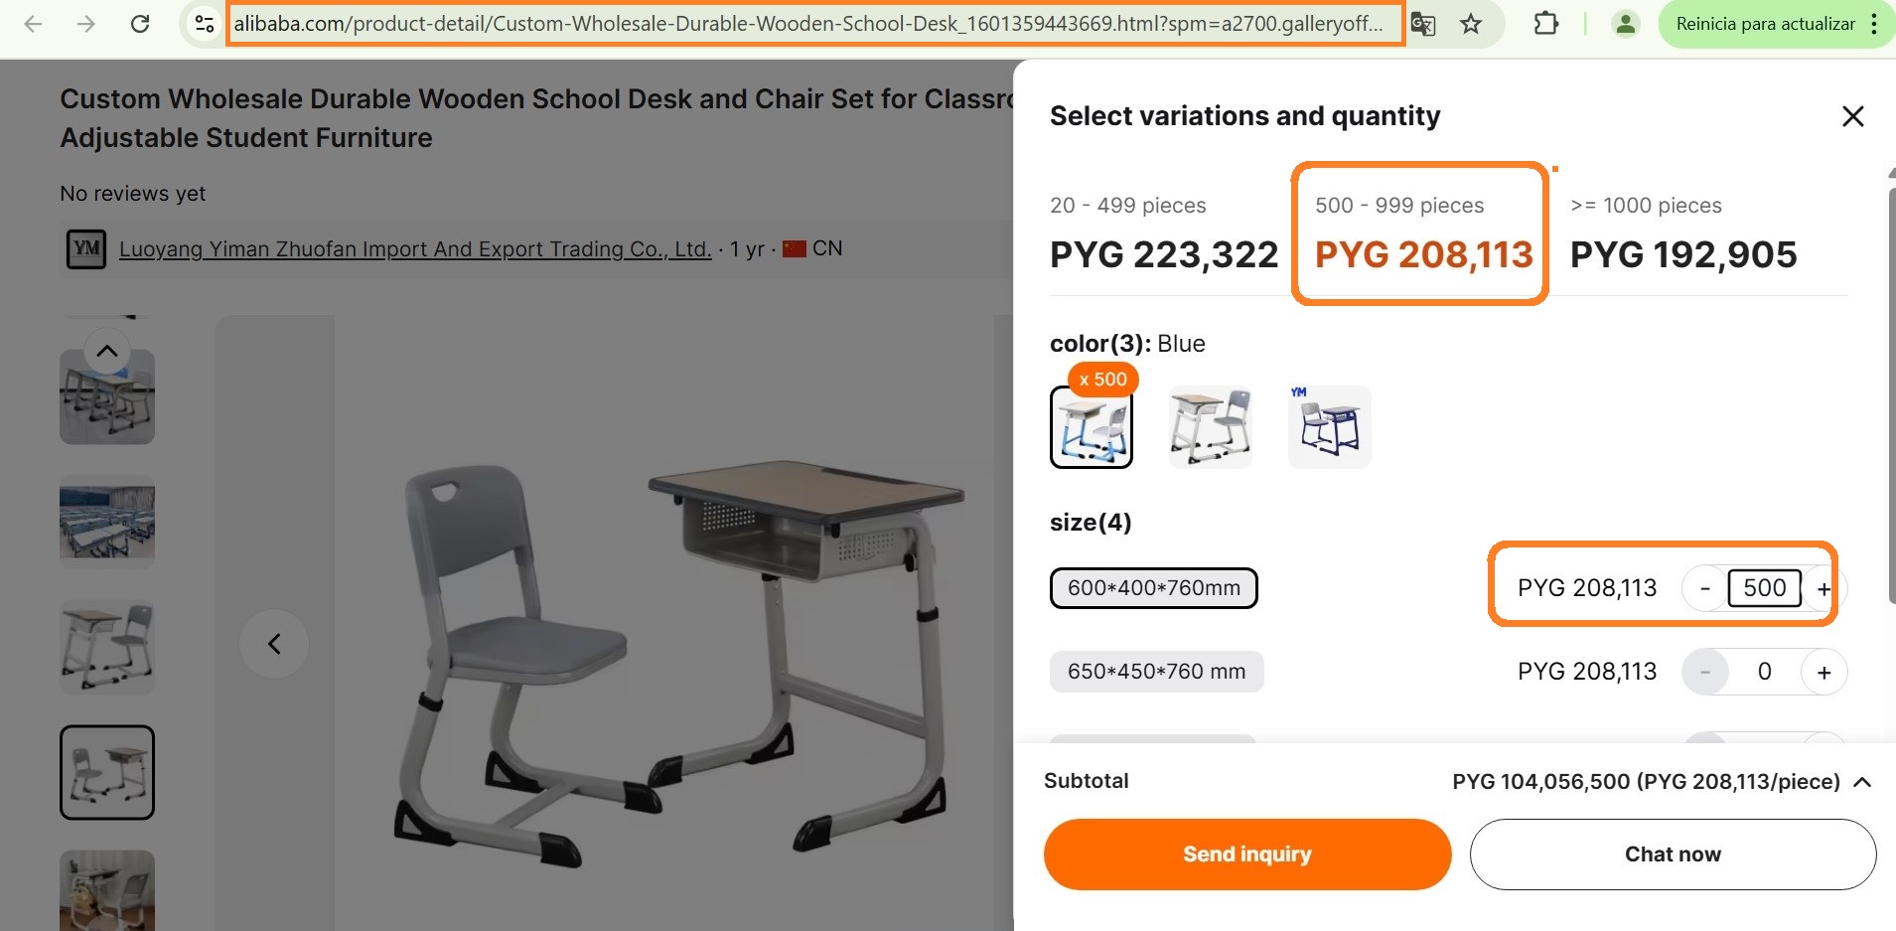This screenshot has height=931, width=1896.
Task: Increase 650*450*760 mm quantity with plus
Action: point(1823,673)
